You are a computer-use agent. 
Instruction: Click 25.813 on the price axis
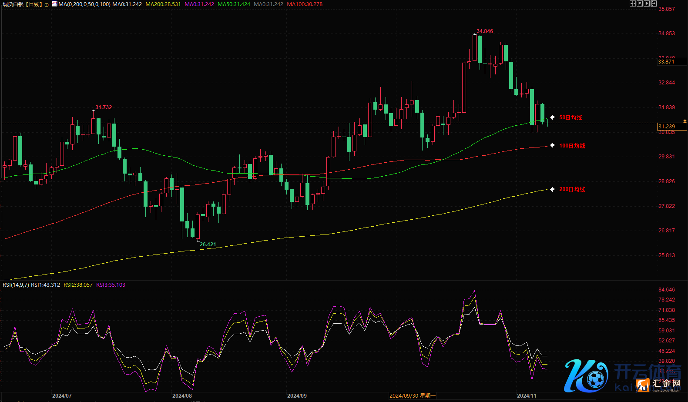click(x=667, y=255)
